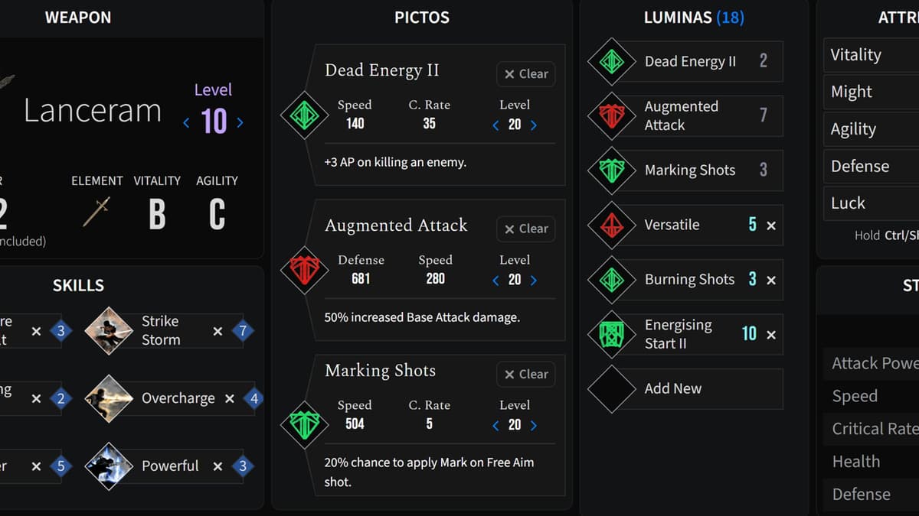Click the Marking Shots picto green icon
The image size is (919, 516).
point(305,424)
